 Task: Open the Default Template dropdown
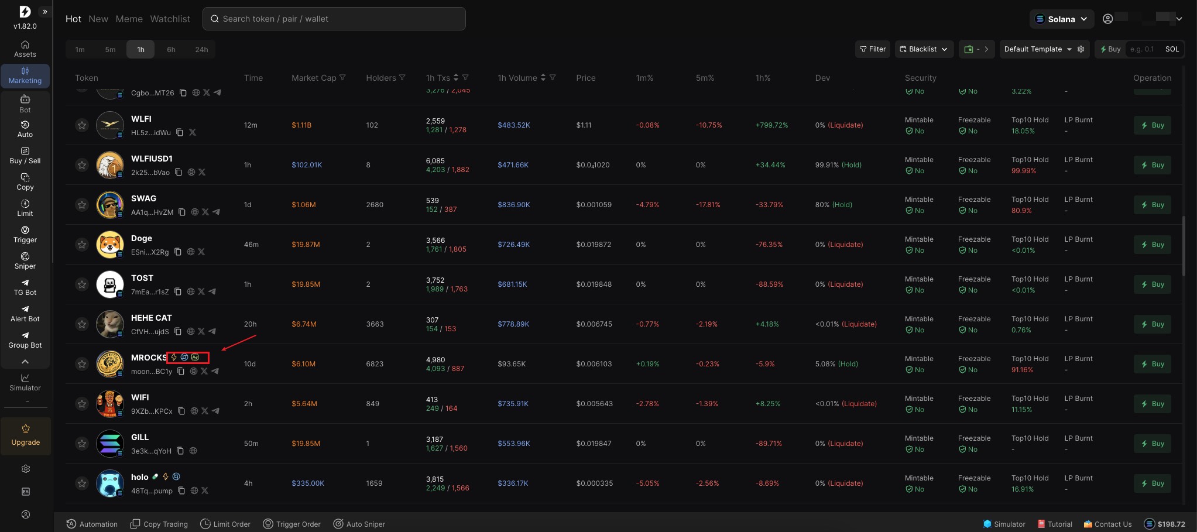pos(1037,49)
